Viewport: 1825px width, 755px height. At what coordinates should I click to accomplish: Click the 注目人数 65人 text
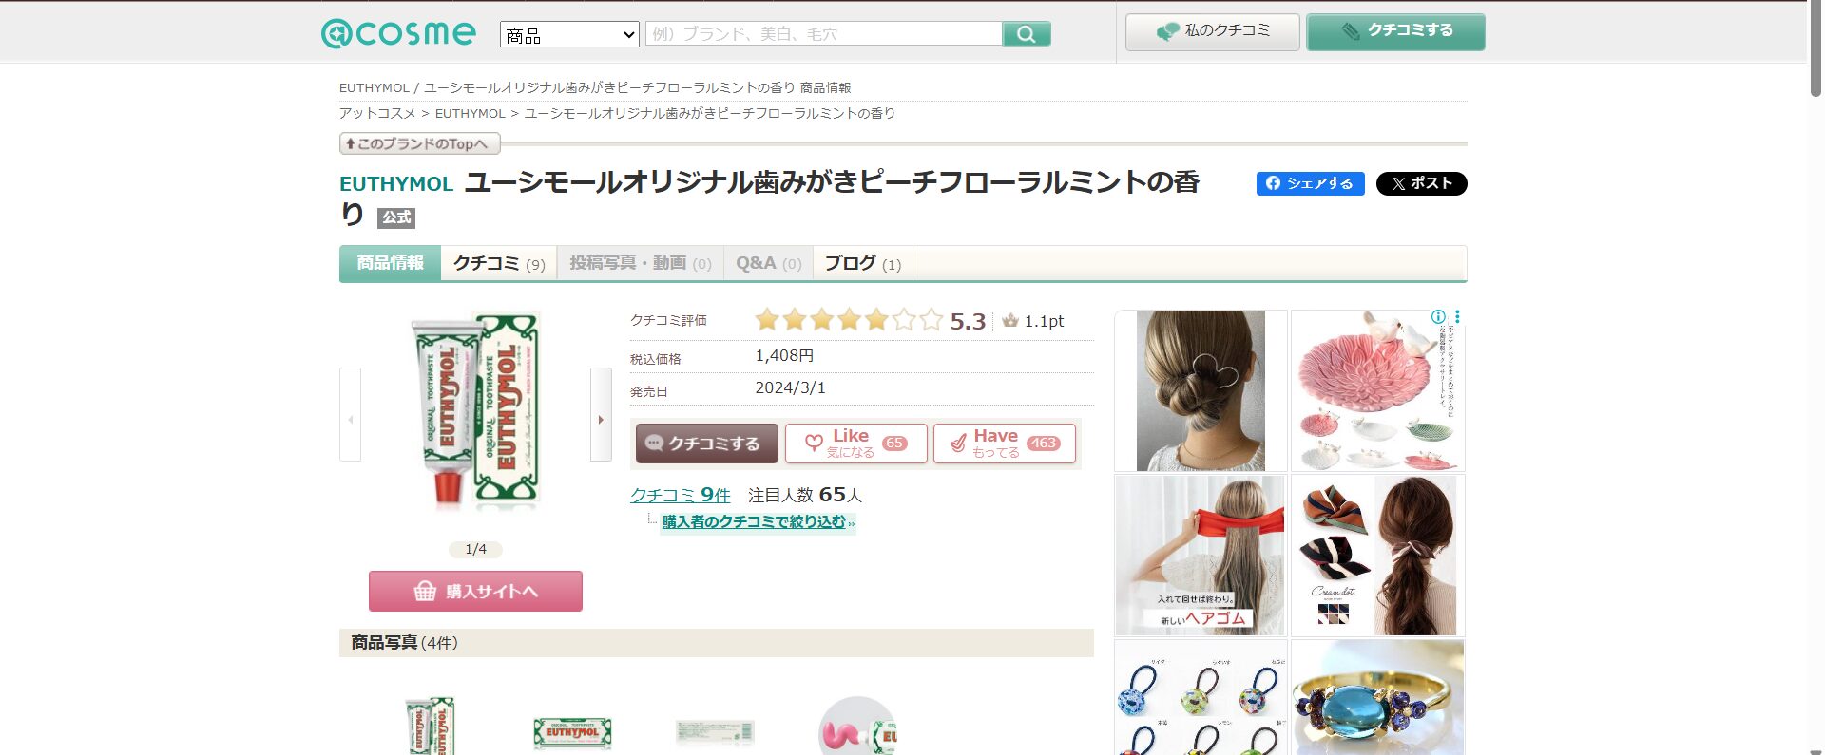click(x=804, y=495)
